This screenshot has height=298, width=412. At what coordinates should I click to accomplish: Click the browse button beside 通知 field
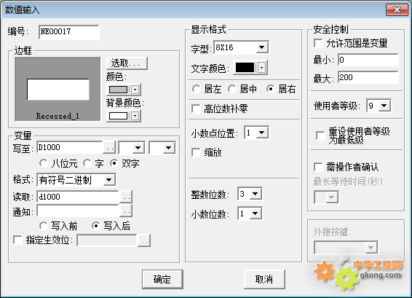tap(126, 211)
